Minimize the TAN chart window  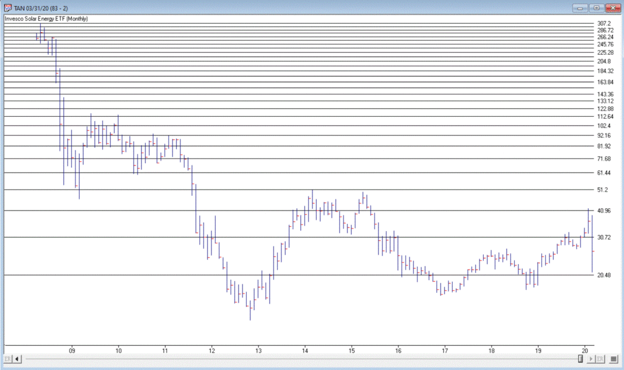(580, 8)
